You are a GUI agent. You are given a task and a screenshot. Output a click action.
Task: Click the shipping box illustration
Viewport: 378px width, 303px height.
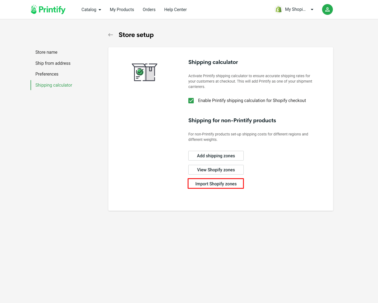(144, 72)
